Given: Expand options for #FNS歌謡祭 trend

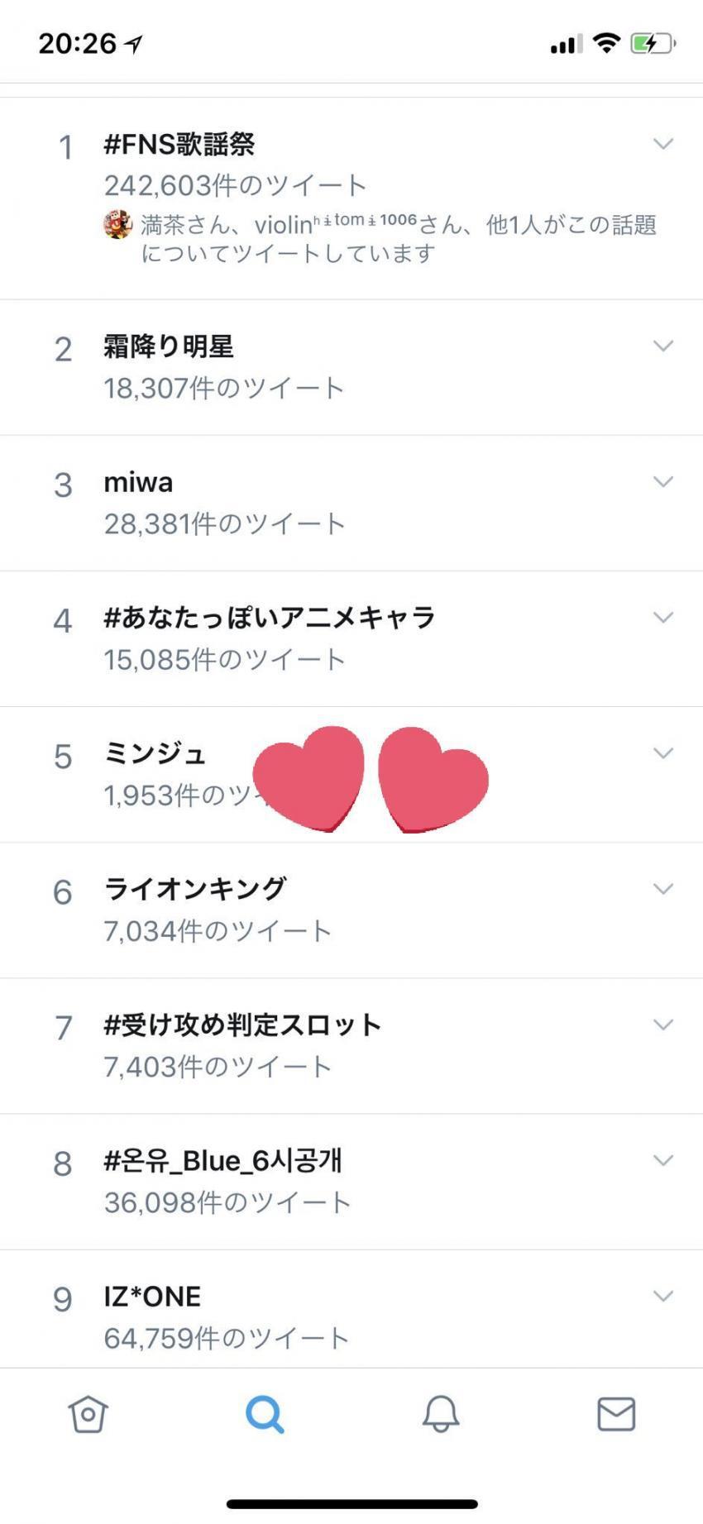Looking at the screenshot, I should (x=662, y=145).
